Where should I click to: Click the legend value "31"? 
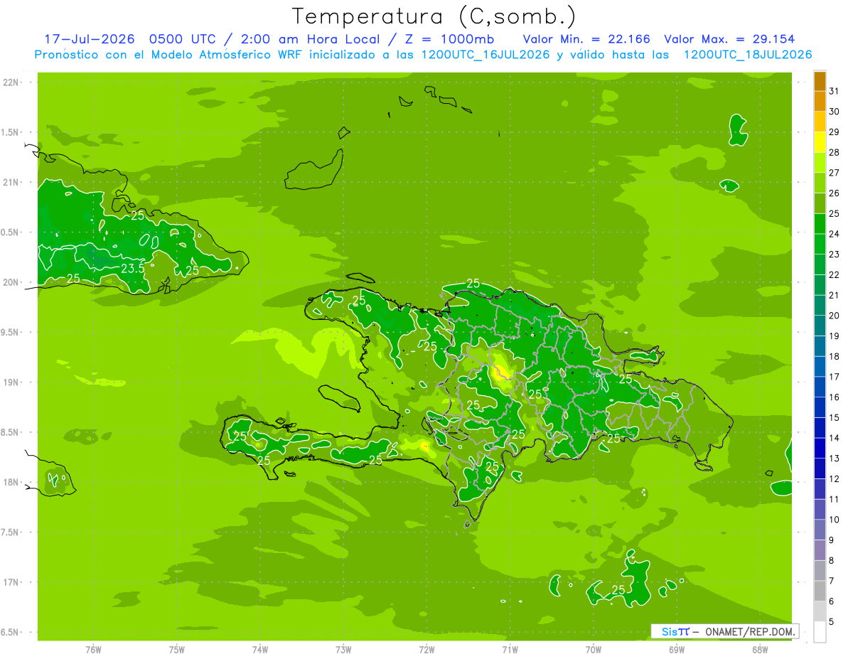point(835,91)
